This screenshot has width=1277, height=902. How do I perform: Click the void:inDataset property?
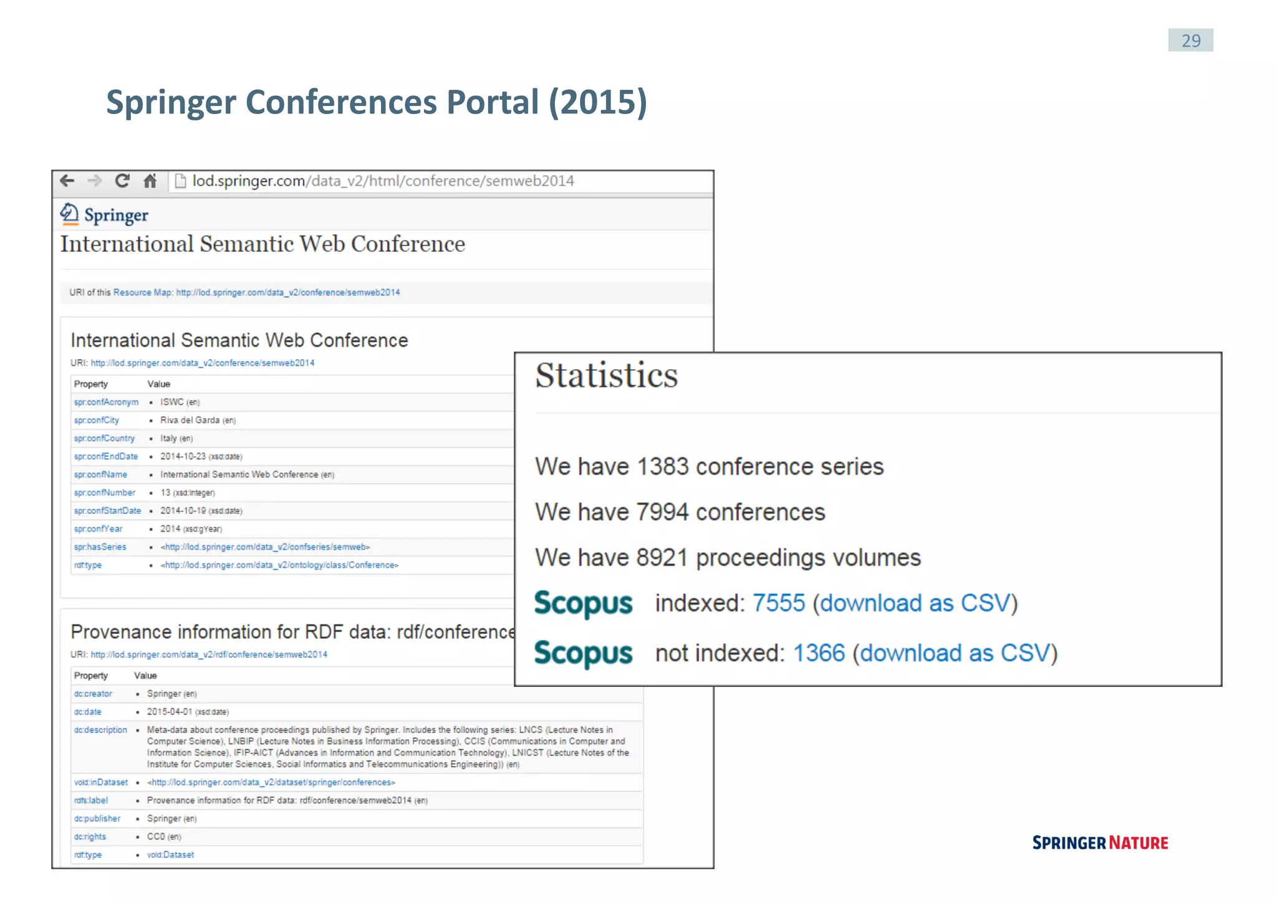pyautogui.click(x=100, y=782)
